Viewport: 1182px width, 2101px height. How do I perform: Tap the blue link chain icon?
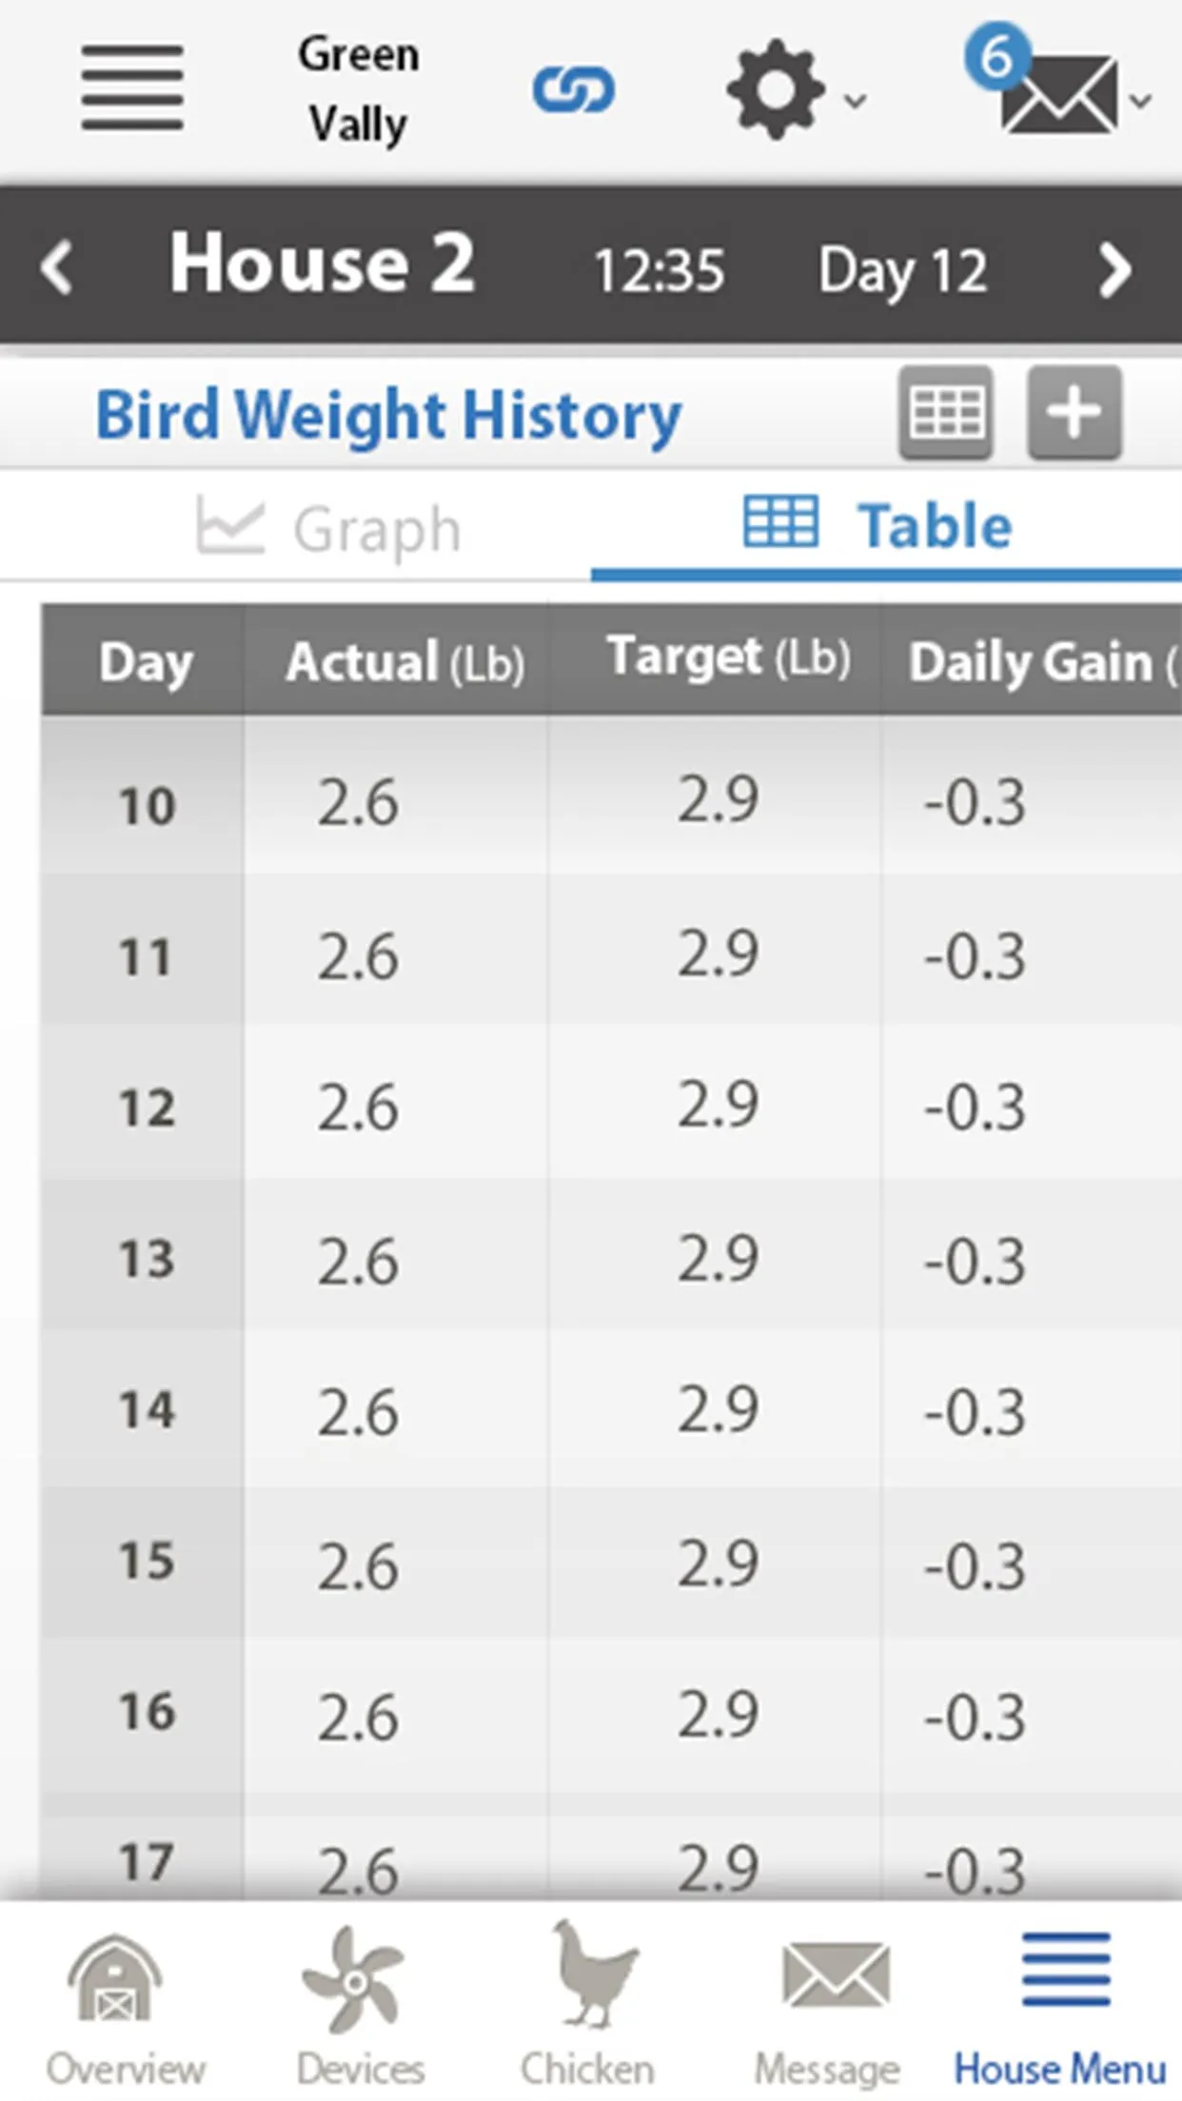pos(573,90)
